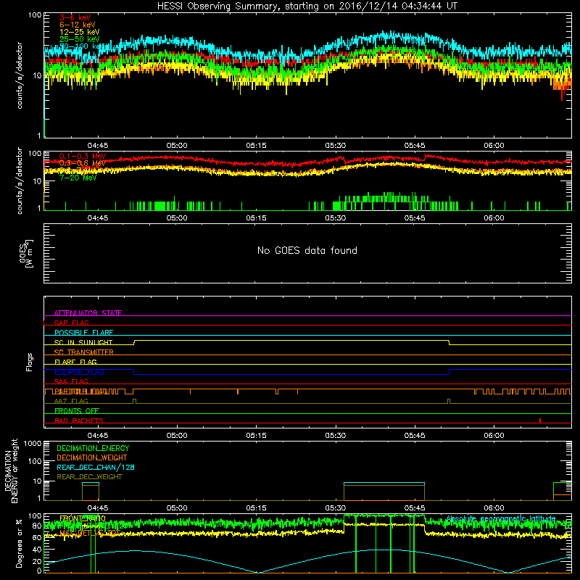Image resolution: width=580 pixels, height=580 pixels.
Task: Click the yellow FRONT_RATIO legend label
Action: [x=83, y=518]
